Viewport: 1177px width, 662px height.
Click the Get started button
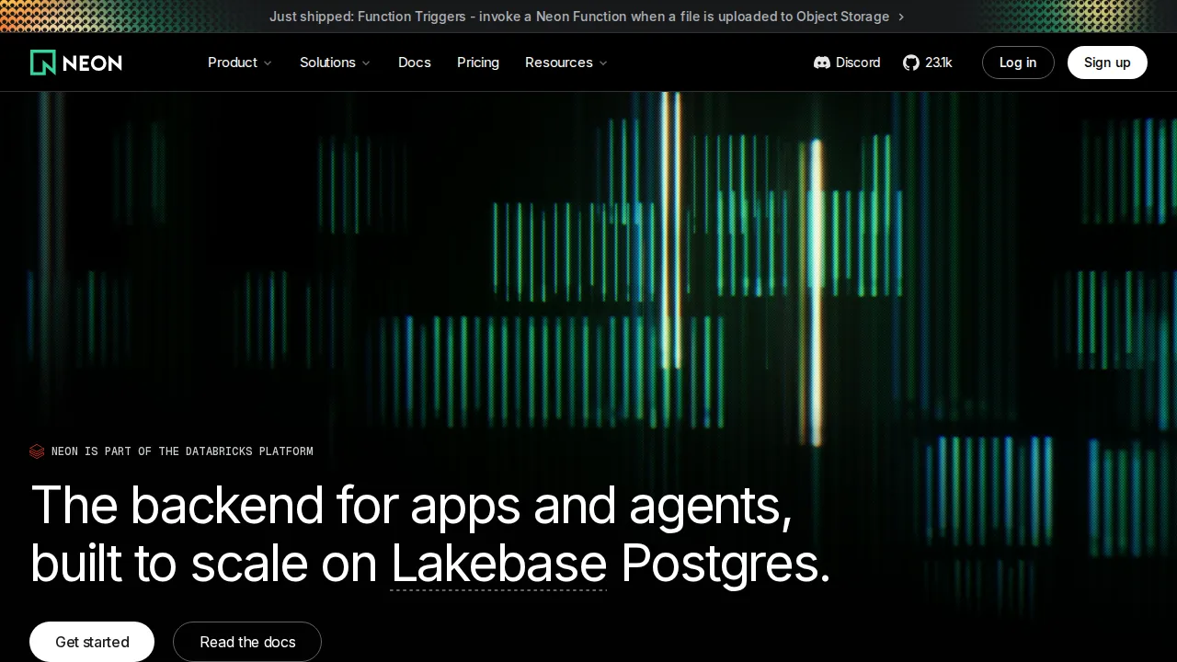coord(92,642)
